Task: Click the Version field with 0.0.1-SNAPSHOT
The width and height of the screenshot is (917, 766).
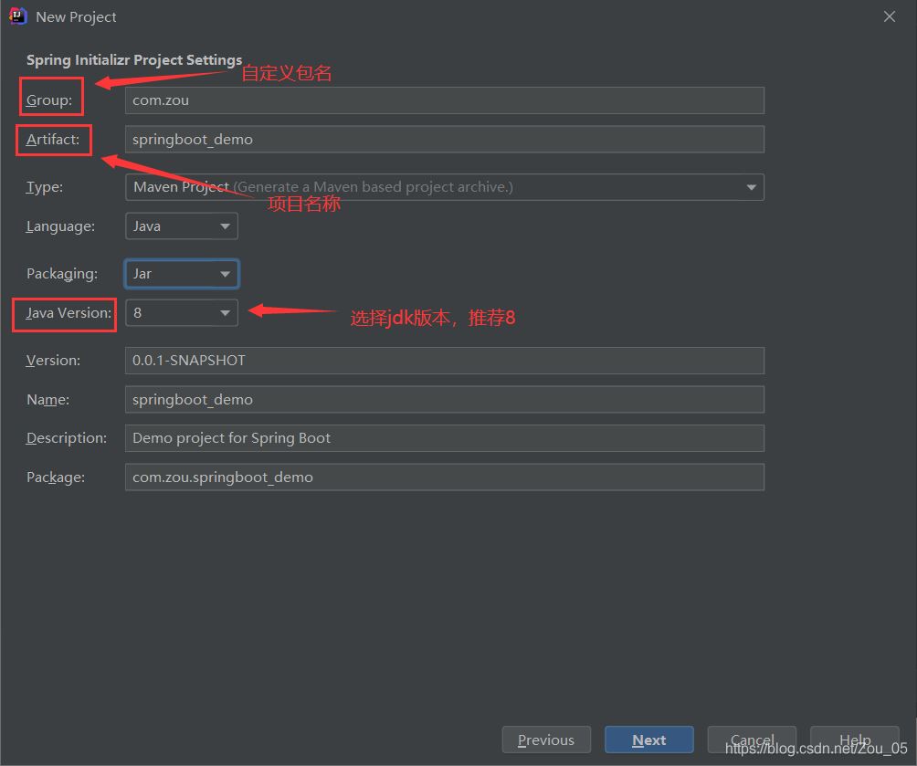Action: click(x=444, y=361)
